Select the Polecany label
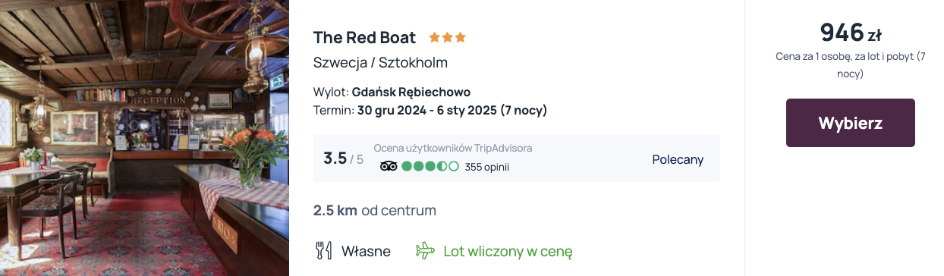944x276 pixels. pos(678,159)
